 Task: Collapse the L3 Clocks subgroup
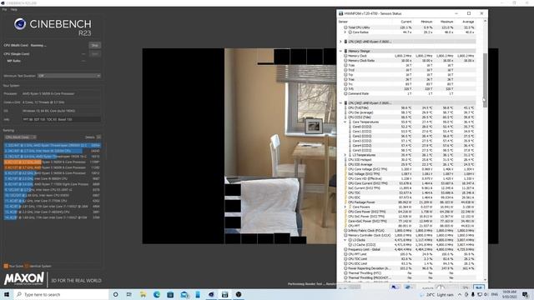pyautogui.click(x=345, y=240)
